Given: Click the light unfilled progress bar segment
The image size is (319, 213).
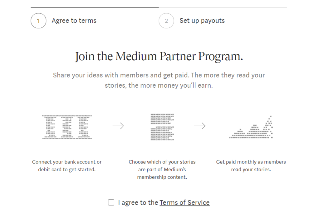Looking at the screenshot, I should [x=223, y=7].
